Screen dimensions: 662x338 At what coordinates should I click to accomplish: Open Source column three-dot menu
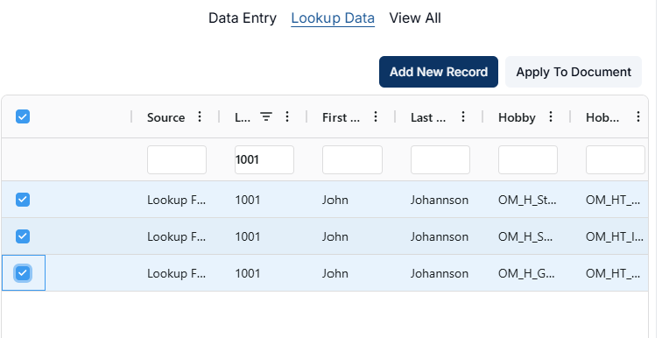(201, 116)
